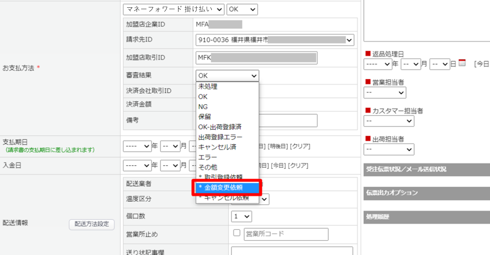Choose キャンセル済 in the 審査結果 list
Image resolution: width=490 pixels, height=255 pixels.
[227, 147]
